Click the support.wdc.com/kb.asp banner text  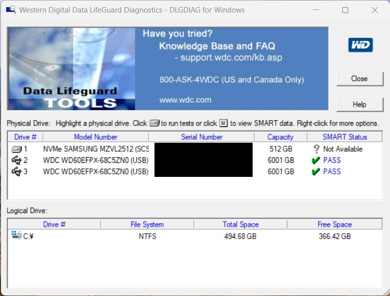point(231,58)
